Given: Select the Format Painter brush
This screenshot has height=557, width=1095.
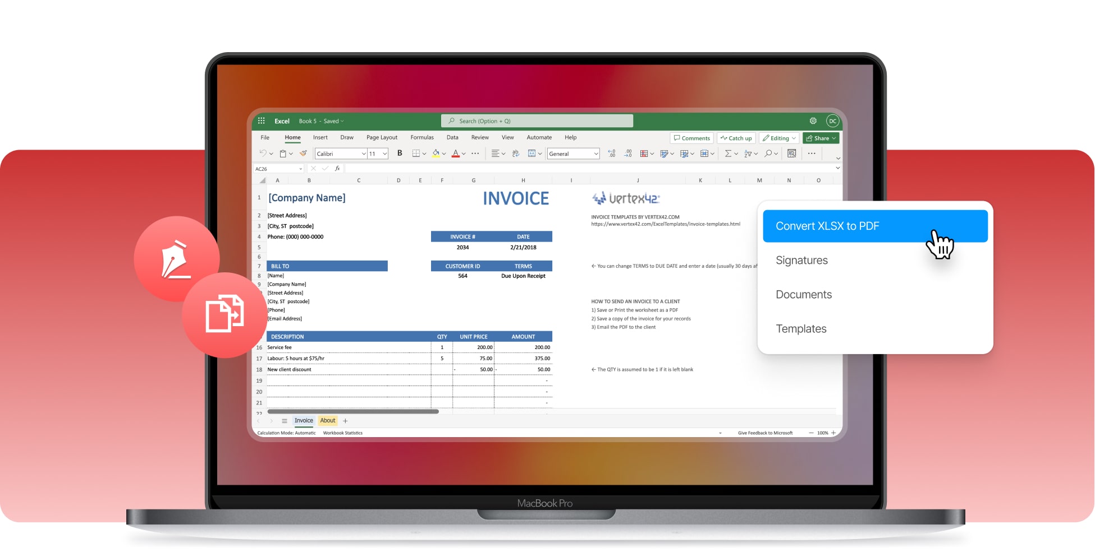Looking at the screenshot, I should 303,154.
